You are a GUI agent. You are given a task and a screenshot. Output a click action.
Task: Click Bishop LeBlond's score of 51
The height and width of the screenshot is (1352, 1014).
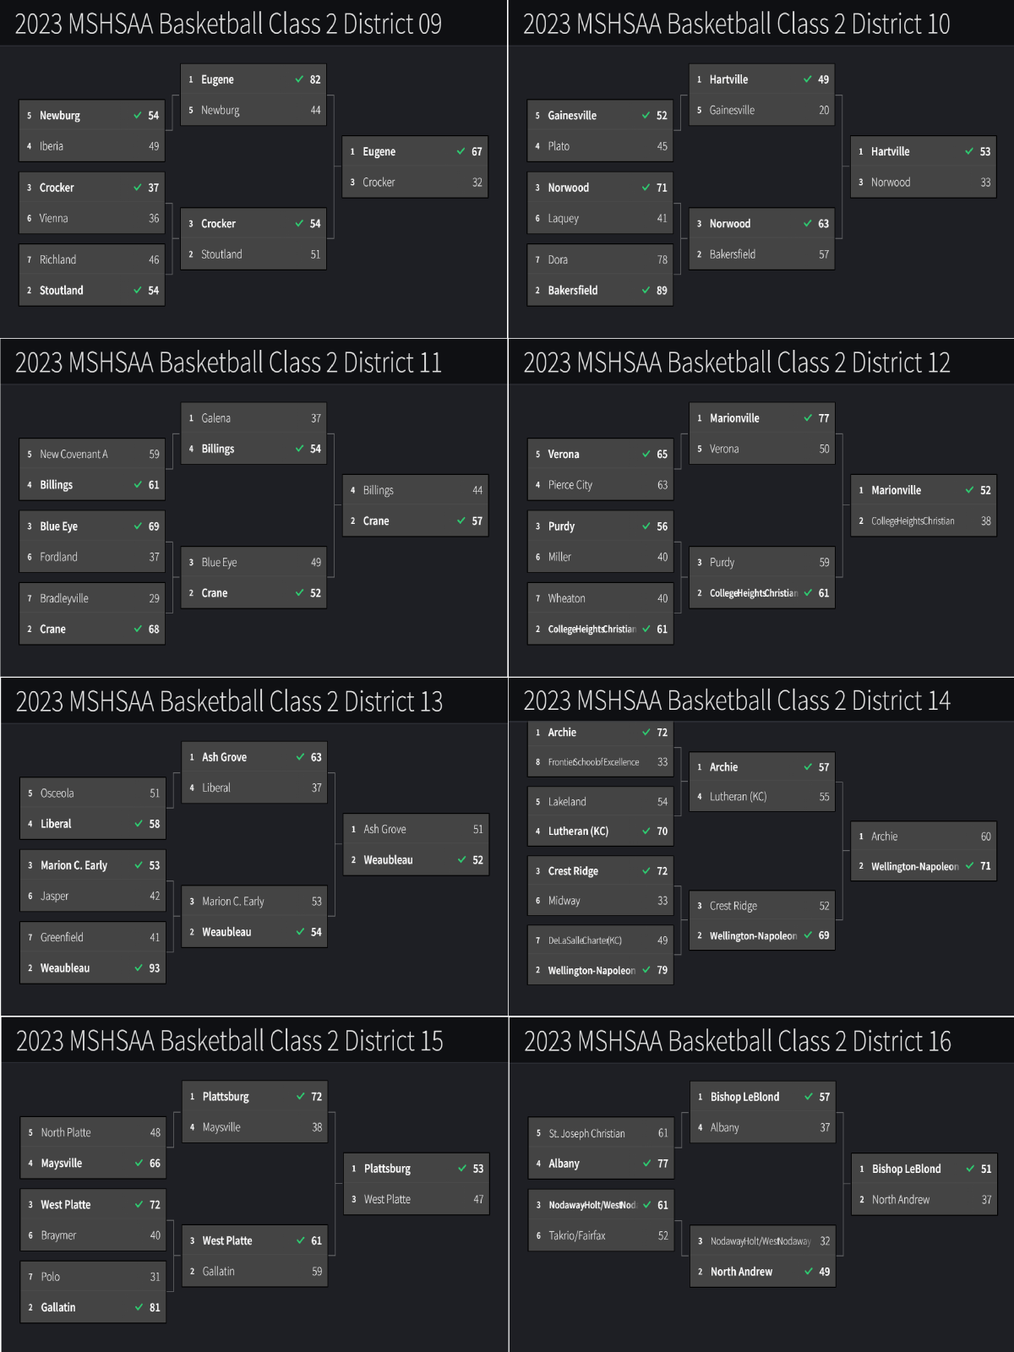(986, 1169)
